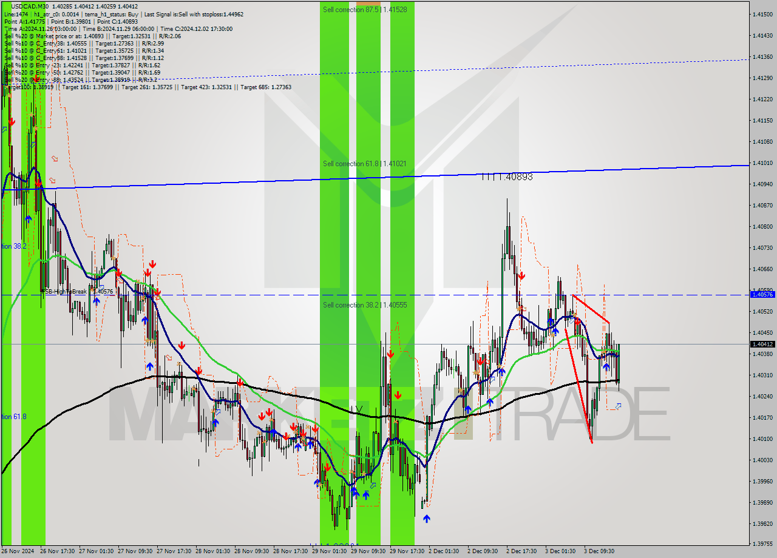Screen dimensions: 777x558
Task: Click the 1.40730 price axis label
Action: pos(762,247)
